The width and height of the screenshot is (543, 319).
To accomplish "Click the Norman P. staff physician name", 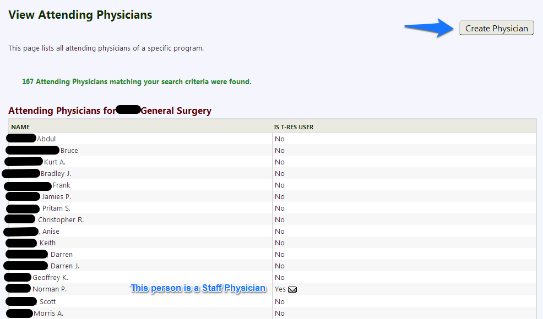I will pos(49,289).
